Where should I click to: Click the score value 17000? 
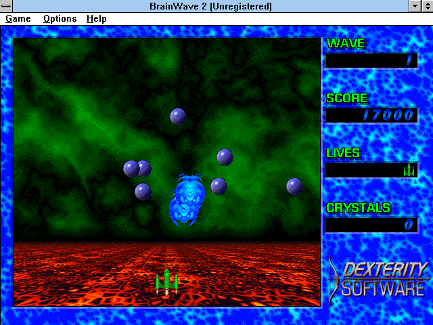[388, 115]
